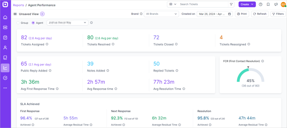Click the Unsaved View title
This screenshot has width=287, height=128.
tap(29, 14)
